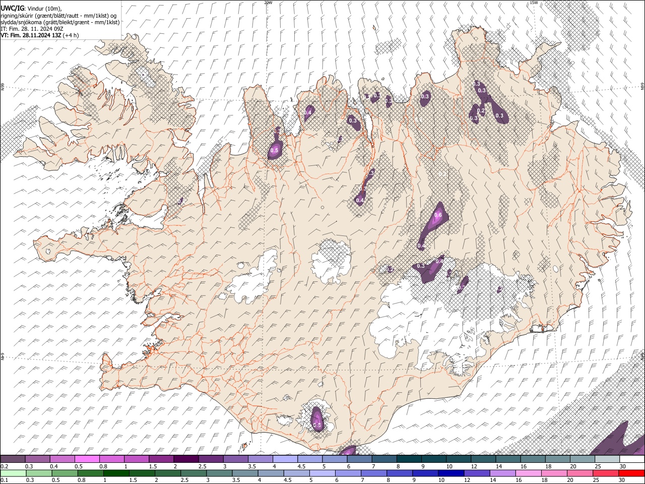Select the deep navy blue swatch labeled 10 in rain legend
The image size is (645, 484).
coord(451,473)
